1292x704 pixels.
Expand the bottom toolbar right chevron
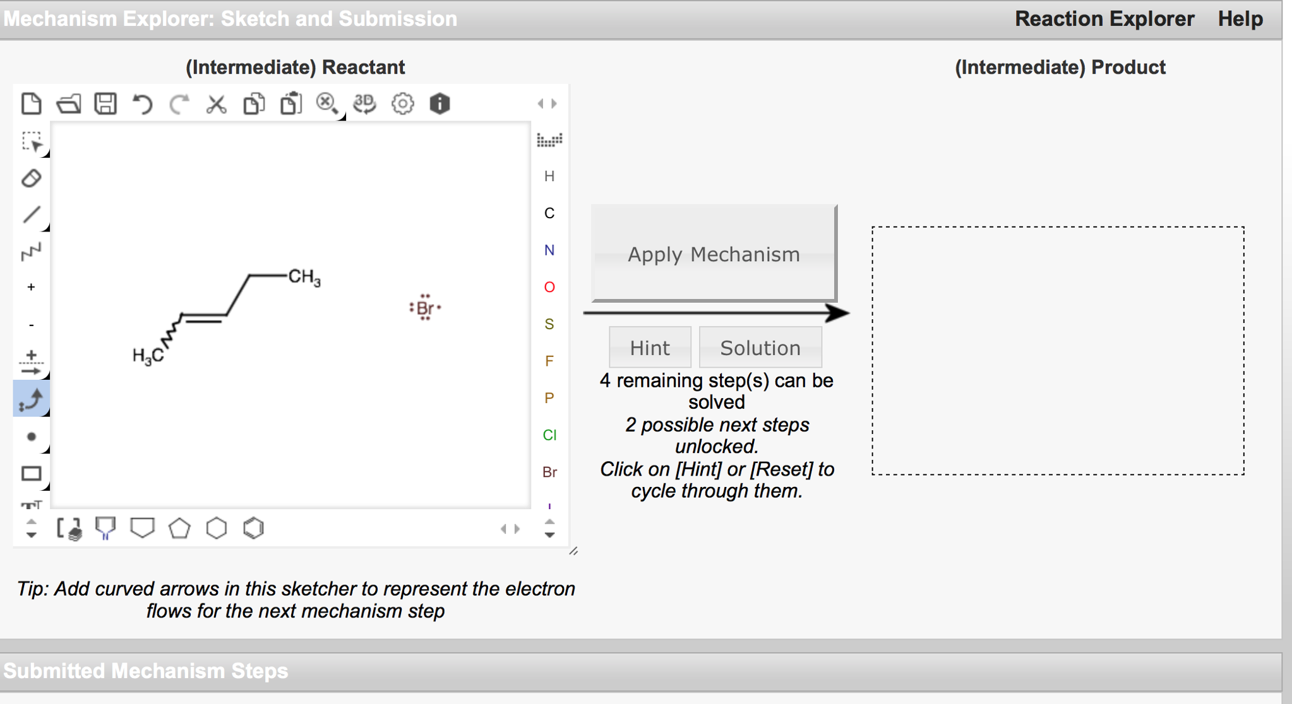tap(517, 529)
